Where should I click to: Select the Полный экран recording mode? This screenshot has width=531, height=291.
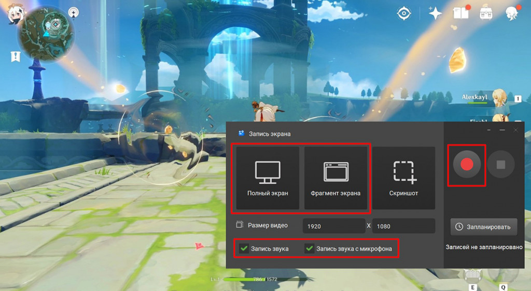click(x=268, y=178)
